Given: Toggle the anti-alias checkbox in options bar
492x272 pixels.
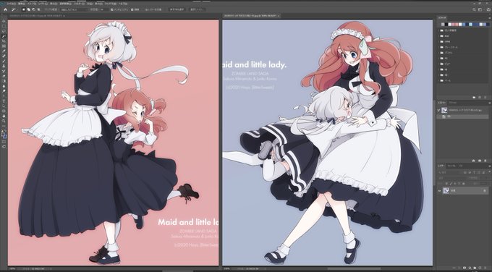Looking at the screenshot, I should coord(112,9).
